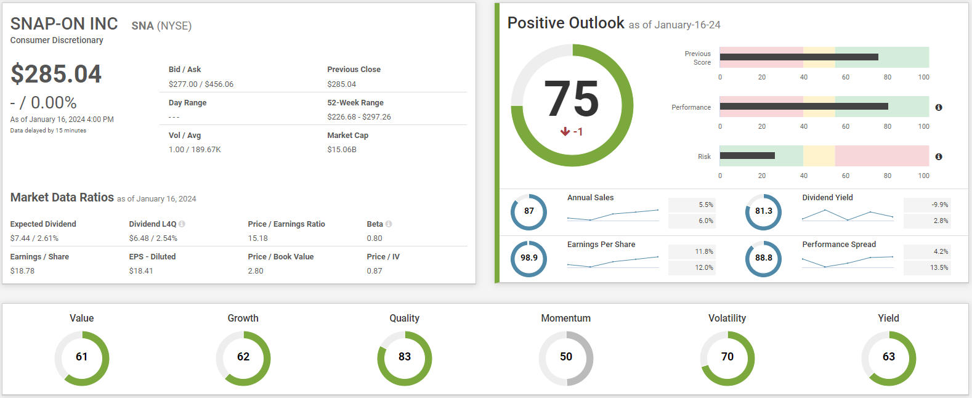
Task: Open the info icon next to Dividend L4Q
Action: point(182,224)
